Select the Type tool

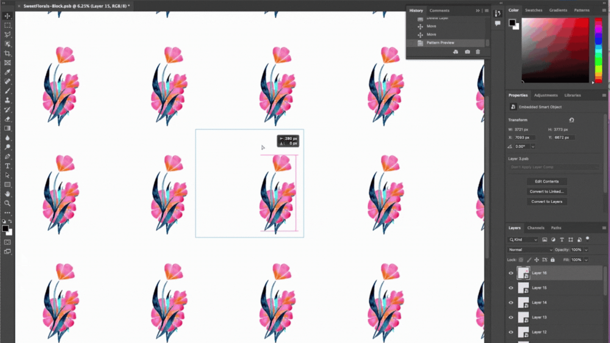click(x=7, y=165)
